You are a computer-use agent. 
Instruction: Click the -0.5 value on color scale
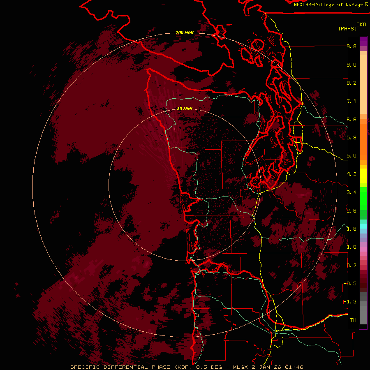tap(350, 284)
